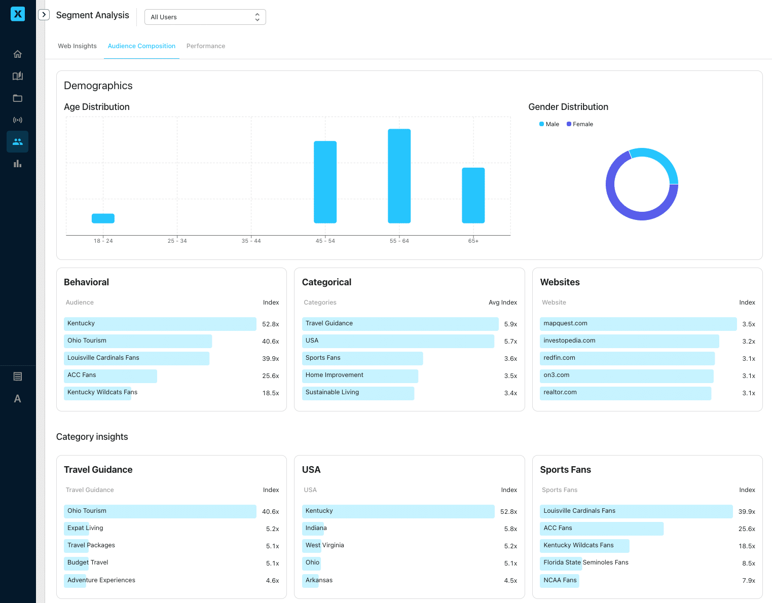Switch to the Performance tab

[206, 46]
